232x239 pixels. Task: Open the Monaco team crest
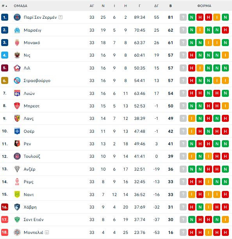tap(17, 43)
